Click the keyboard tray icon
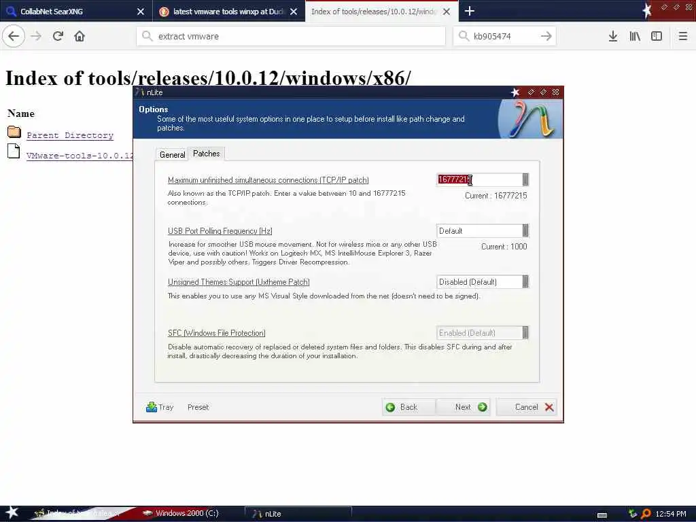This screenshot has width=696, height=522. 602,515
